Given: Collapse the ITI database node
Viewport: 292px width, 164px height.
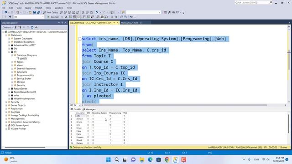Looking at the screenshot, I should tap(9, 52).
